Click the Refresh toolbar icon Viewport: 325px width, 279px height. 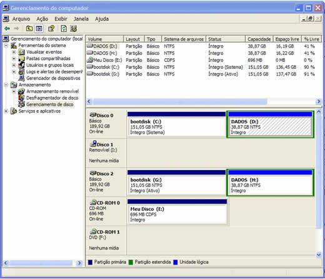coord(64,28)
